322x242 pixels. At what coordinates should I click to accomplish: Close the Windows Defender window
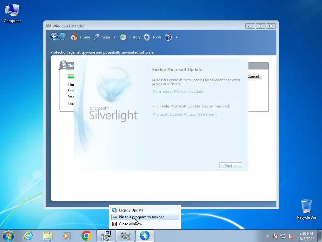271,26
